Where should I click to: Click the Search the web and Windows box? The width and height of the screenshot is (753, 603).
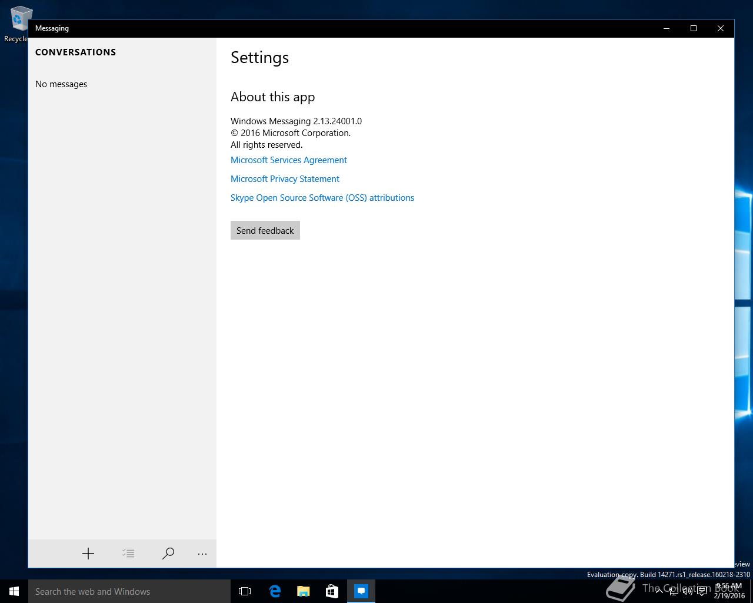pos(129,591)
